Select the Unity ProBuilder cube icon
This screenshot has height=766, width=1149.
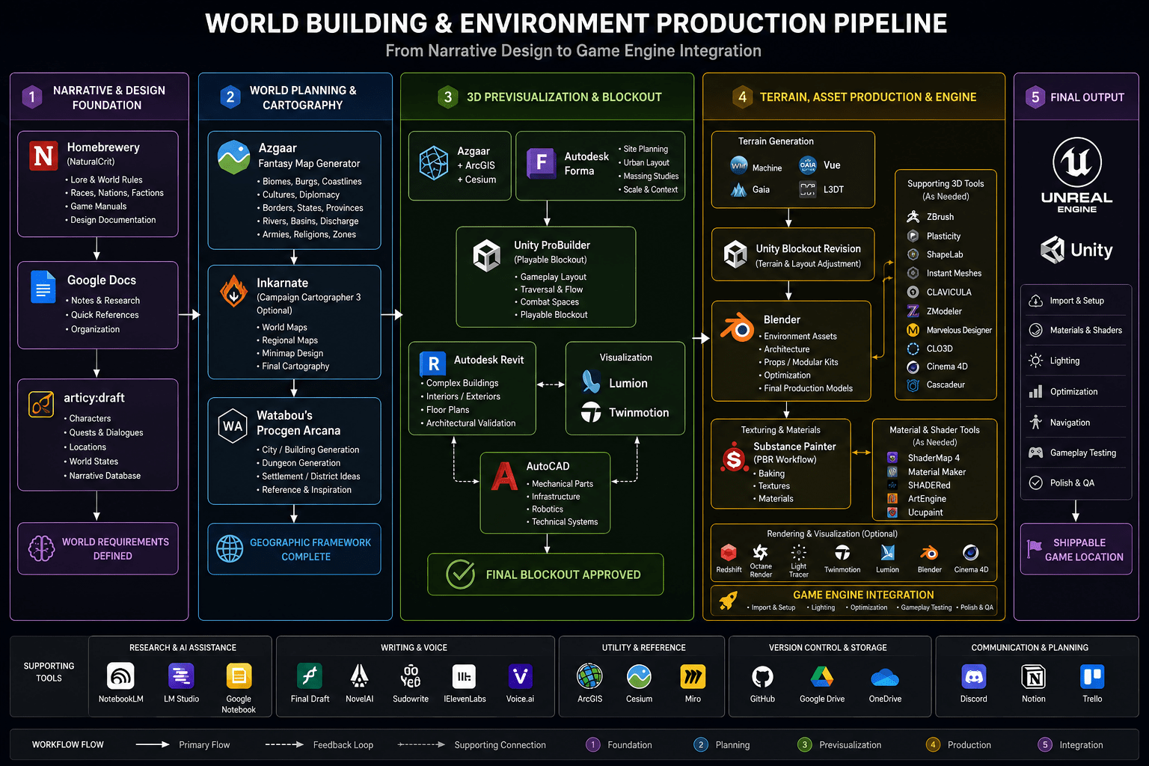tap(486, 256)
